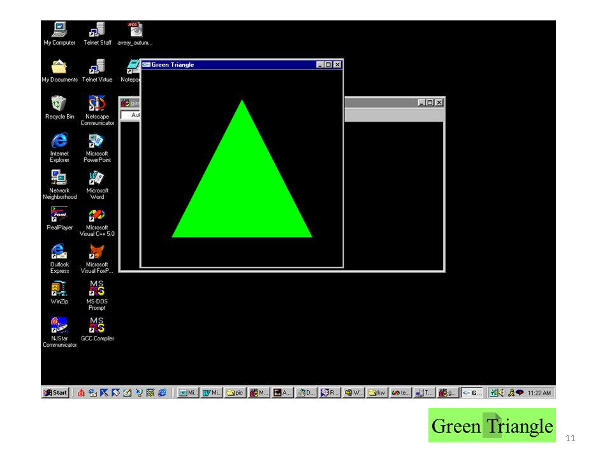Viewport: 612px width, 459px height.
Task: Open the avery_autum... JPEG file icon
Action: click(135, 34)
